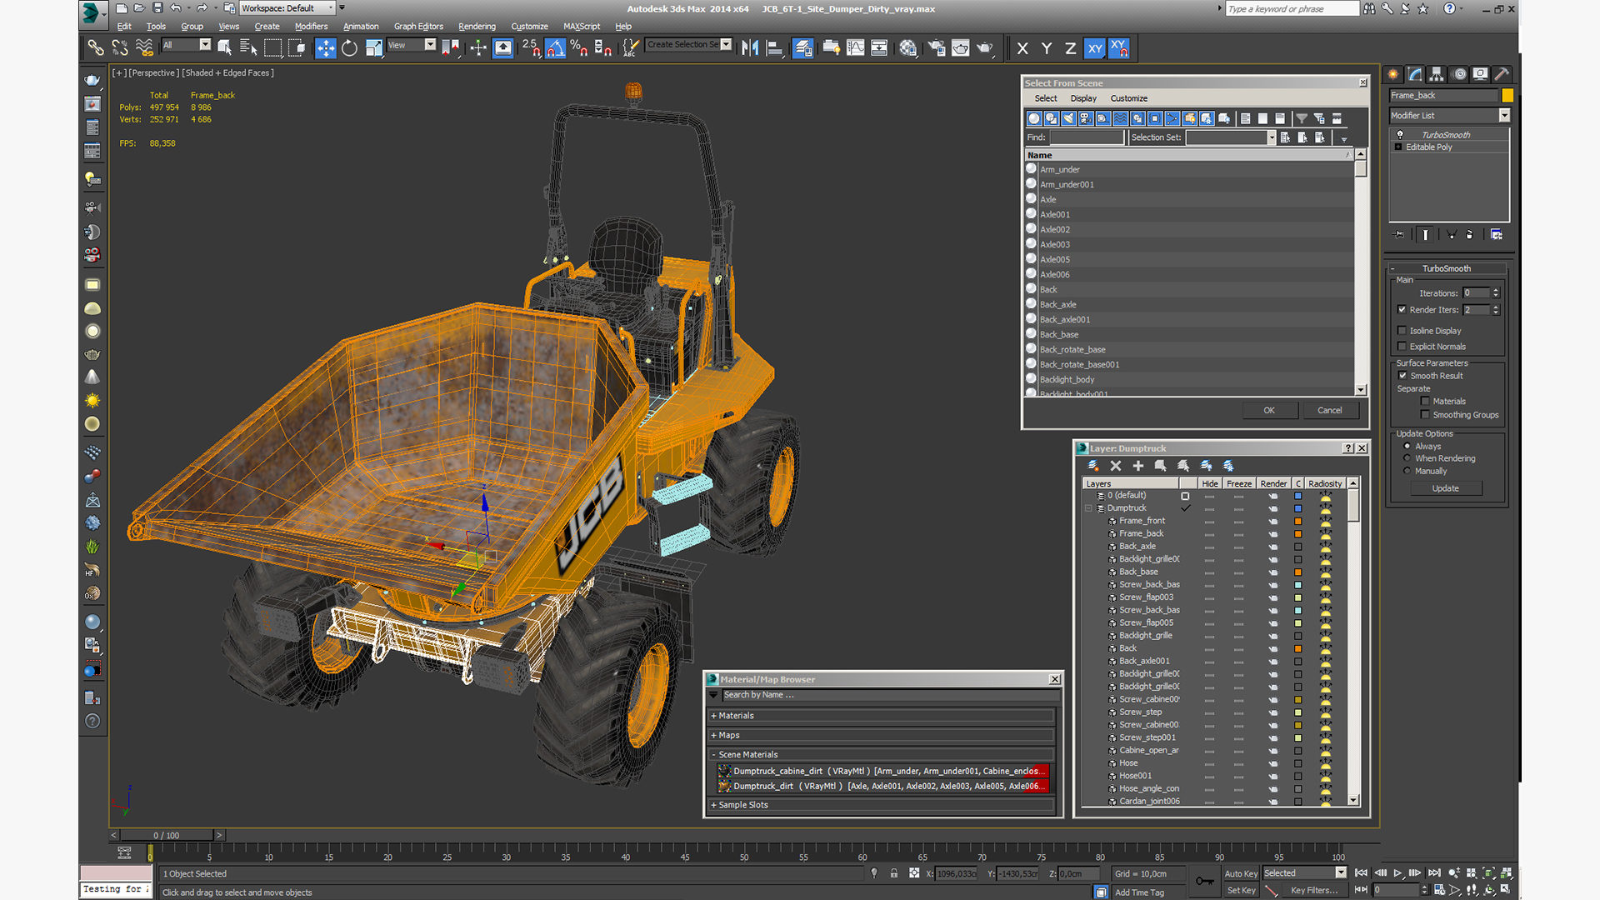Open the Material Editor icon
The width and height of the screenshot is (1600, 900).
907,48
